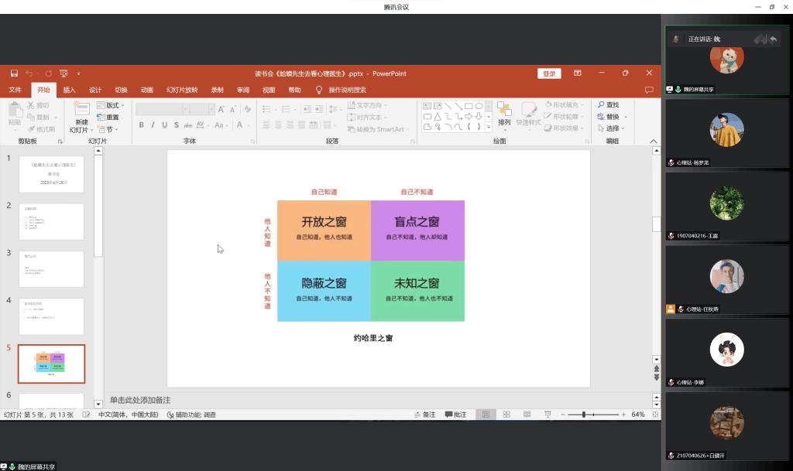Apply italic formatting to text
Screen dimensions: 793x471
pyautogui.click(x=153, y=124)
